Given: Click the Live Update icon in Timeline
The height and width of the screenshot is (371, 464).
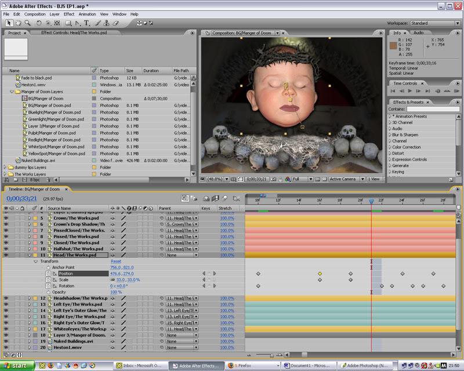Looking at the screenshot, I should [185, 198].
